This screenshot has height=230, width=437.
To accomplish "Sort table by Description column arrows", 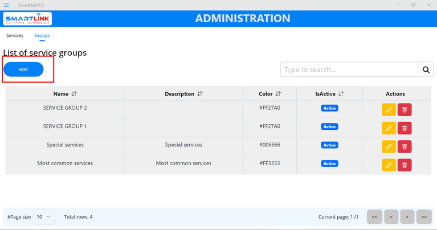I will [199, 94].
